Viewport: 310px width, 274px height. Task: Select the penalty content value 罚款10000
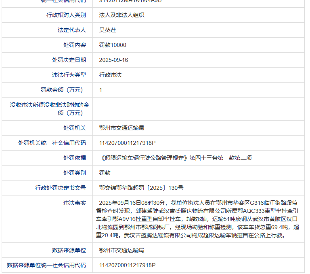click(113, 45)
